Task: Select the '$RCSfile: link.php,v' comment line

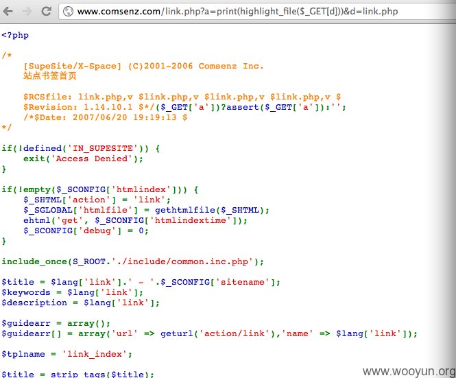Action: click(182, 97)
